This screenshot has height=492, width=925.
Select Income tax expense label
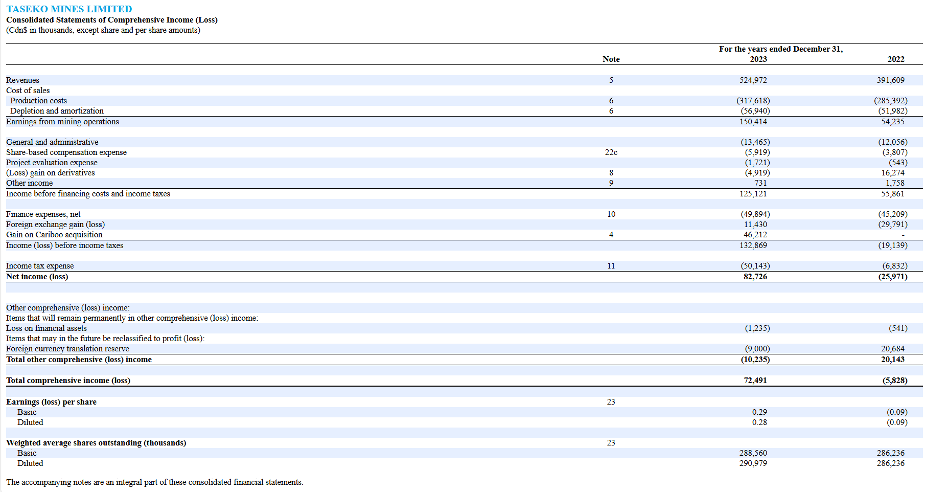(40, 266)
